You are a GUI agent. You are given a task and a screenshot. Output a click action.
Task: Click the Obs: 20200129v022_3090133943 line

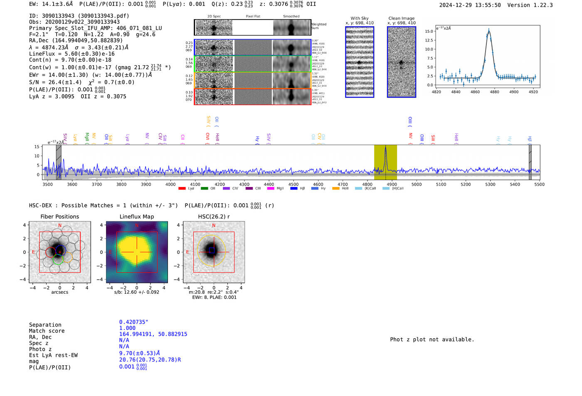click(74, 22)
